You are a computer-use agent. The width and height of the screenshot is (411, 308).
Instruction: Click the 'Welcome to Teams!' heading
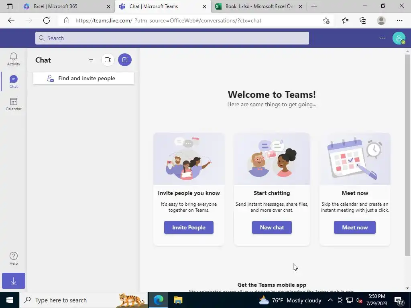point(272,94)
